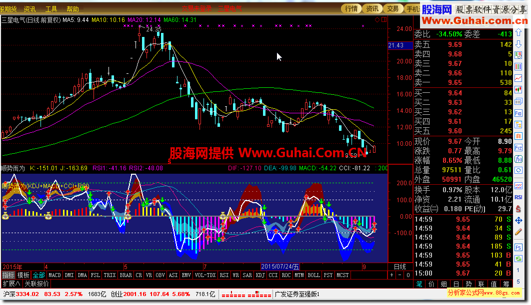Select the blue four-way move arrows icon
Image resolution: width=531 pixels, height=305 pixels.
click(x=518, y=221)
